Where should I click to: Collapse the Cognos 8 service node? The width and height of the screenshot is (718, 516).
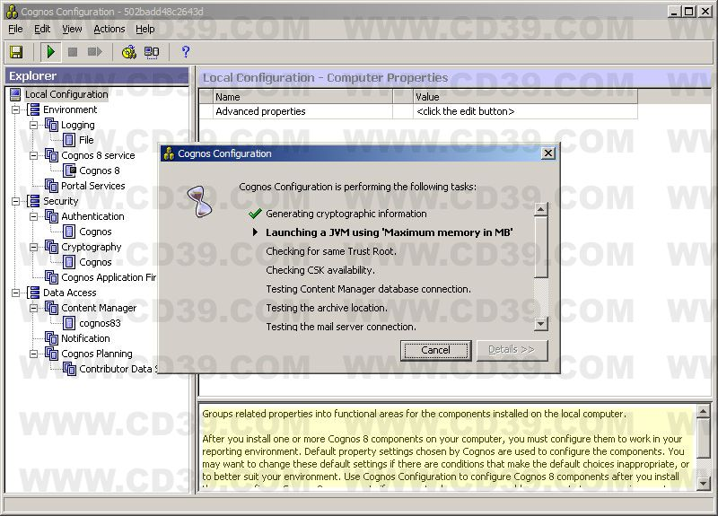pyautogui.click(x=33, y=155)
